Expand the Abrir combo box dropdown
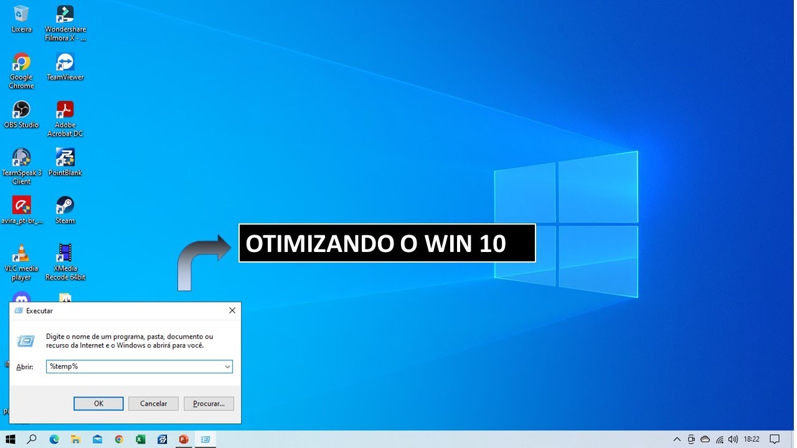This screenshot has height=448, width=797. [227, 366]
